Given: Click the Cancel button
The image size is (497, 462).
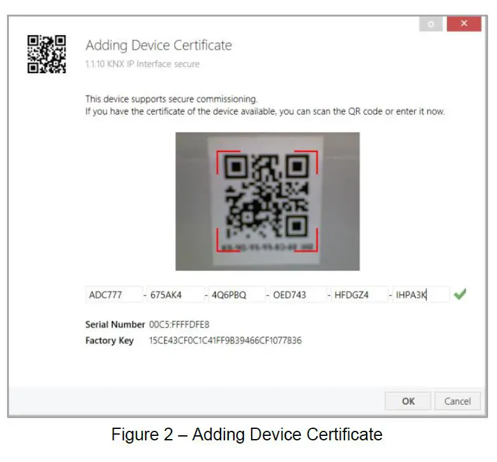Looking at the screenshot, I should click(x=458, y=401).
